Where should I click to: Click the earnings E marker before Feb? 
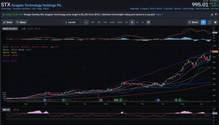point(121,100)
